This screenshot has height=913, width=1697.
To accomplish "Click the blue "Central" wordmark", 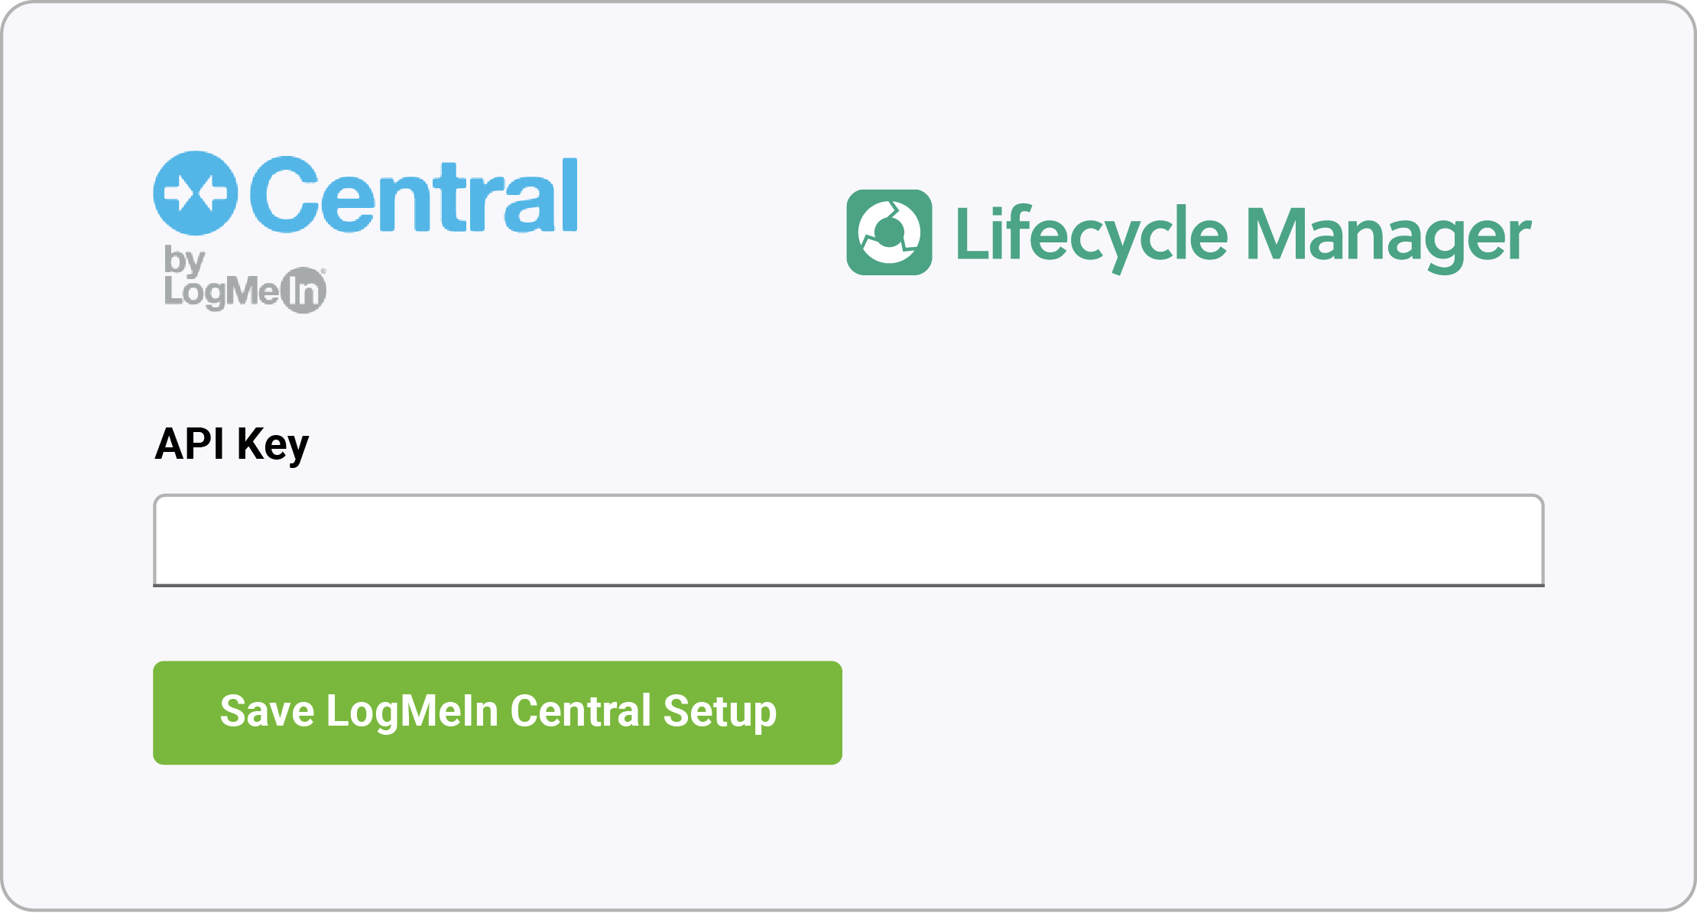I will [x=414, y=195].
